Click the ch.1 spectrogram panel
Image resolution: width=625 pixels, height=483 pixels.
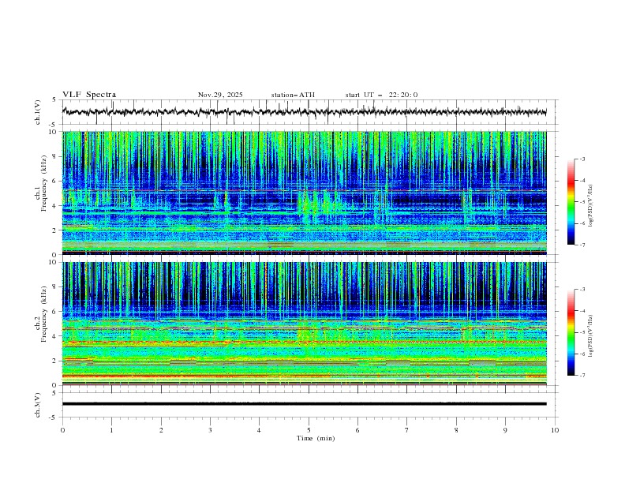tap(304, 193)
